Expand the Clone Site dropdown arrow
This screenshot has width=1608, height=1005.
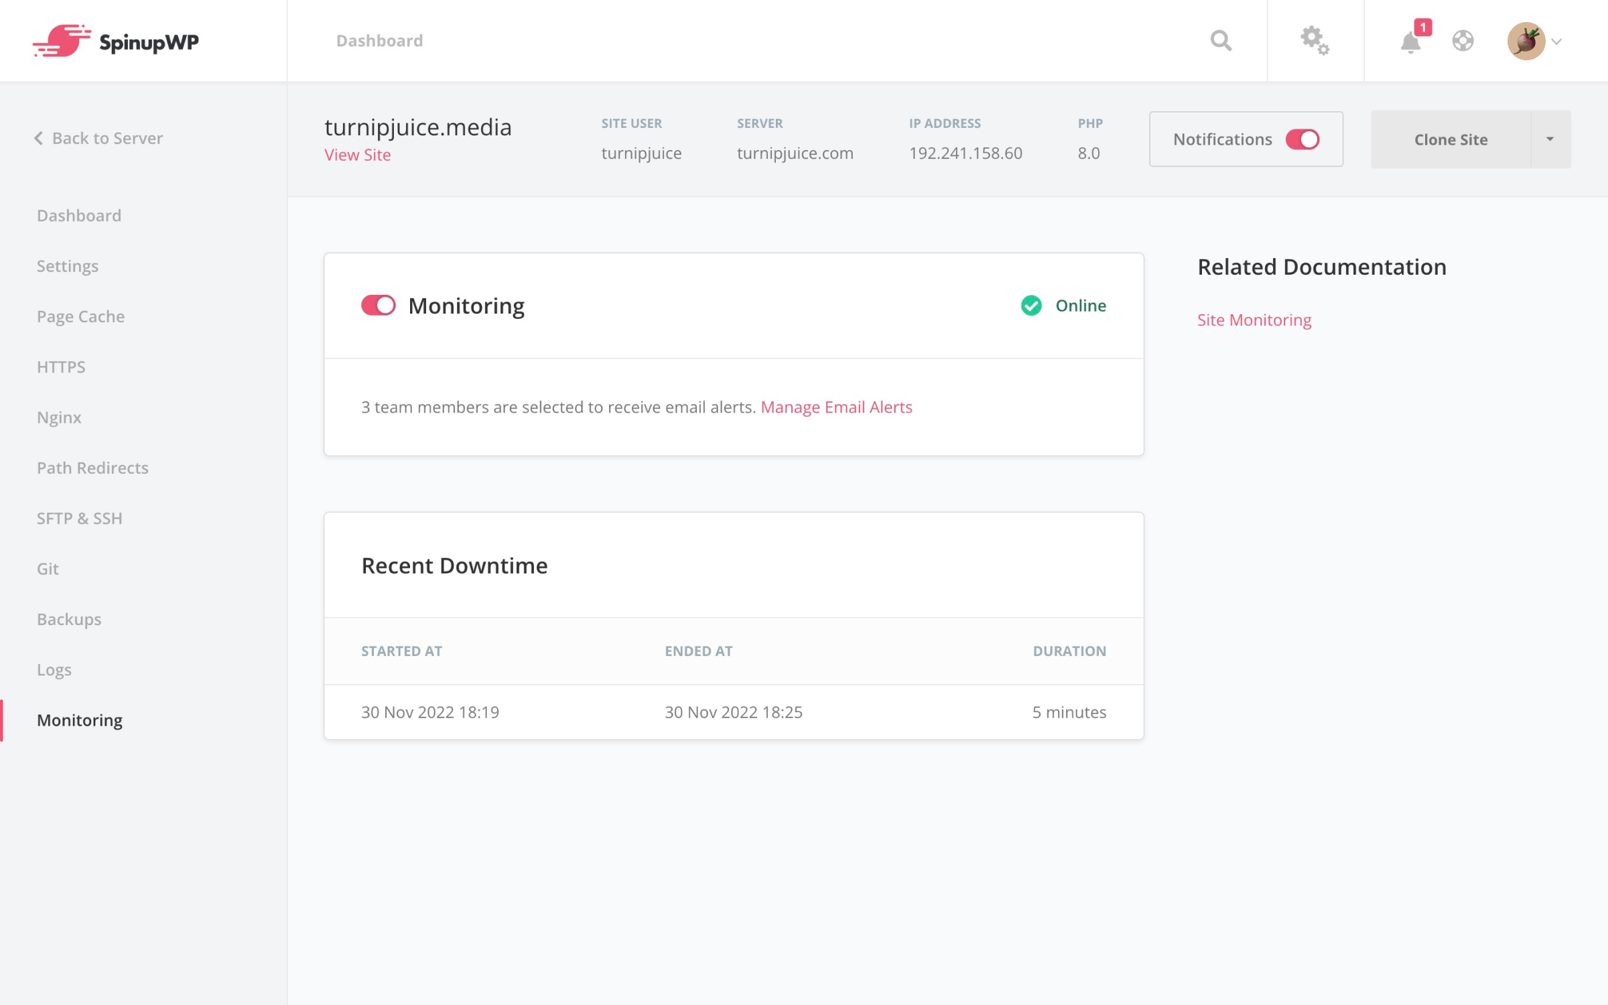[1550, 139]
